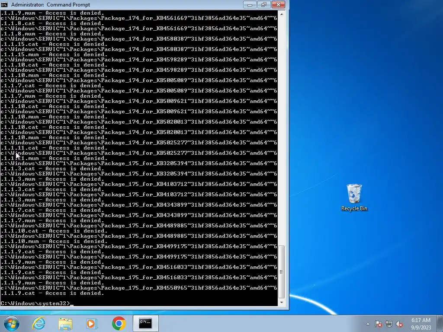Click the first Package_175_for_KB4489885 line
443x332 pixels.
(x=139, y=226)
